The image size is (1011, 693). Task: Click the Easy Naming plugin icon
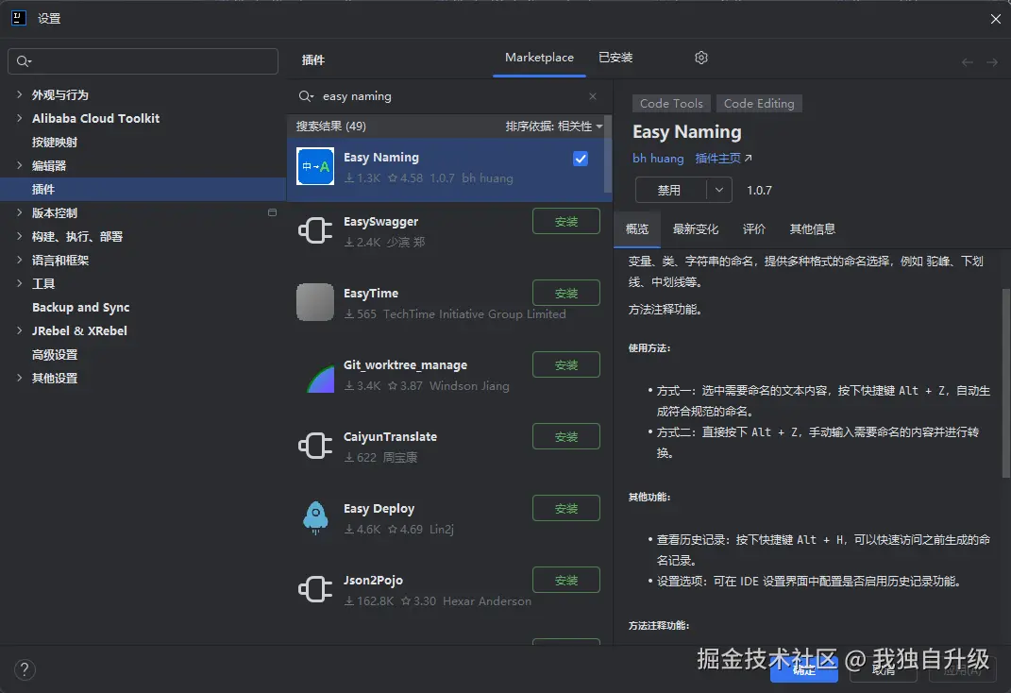(x=315, y=166)
